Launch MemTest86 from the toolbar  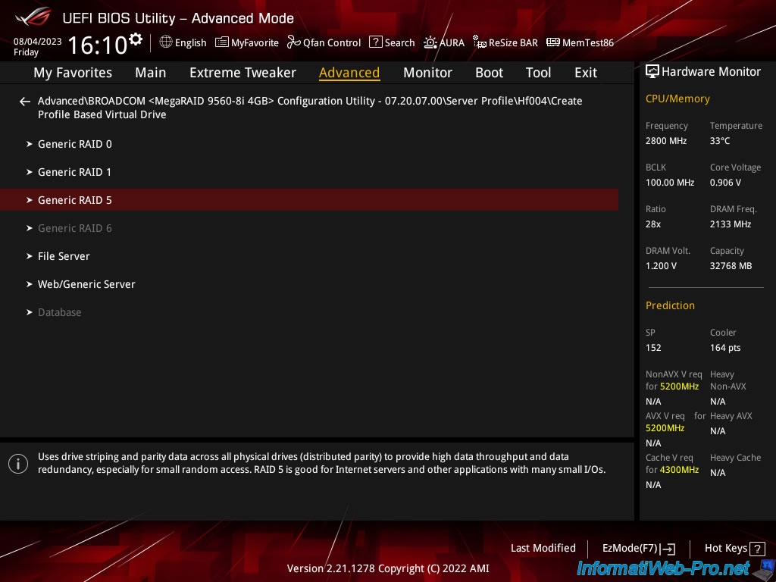580,42
